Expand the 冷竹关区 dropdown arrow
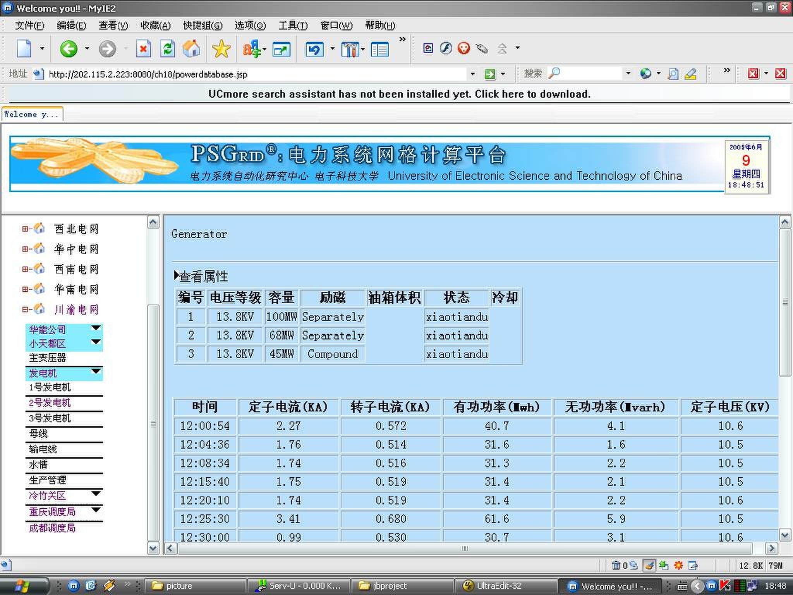Image resolution: width=793 pixels, height=595 pixels. [x=96, y=494]
